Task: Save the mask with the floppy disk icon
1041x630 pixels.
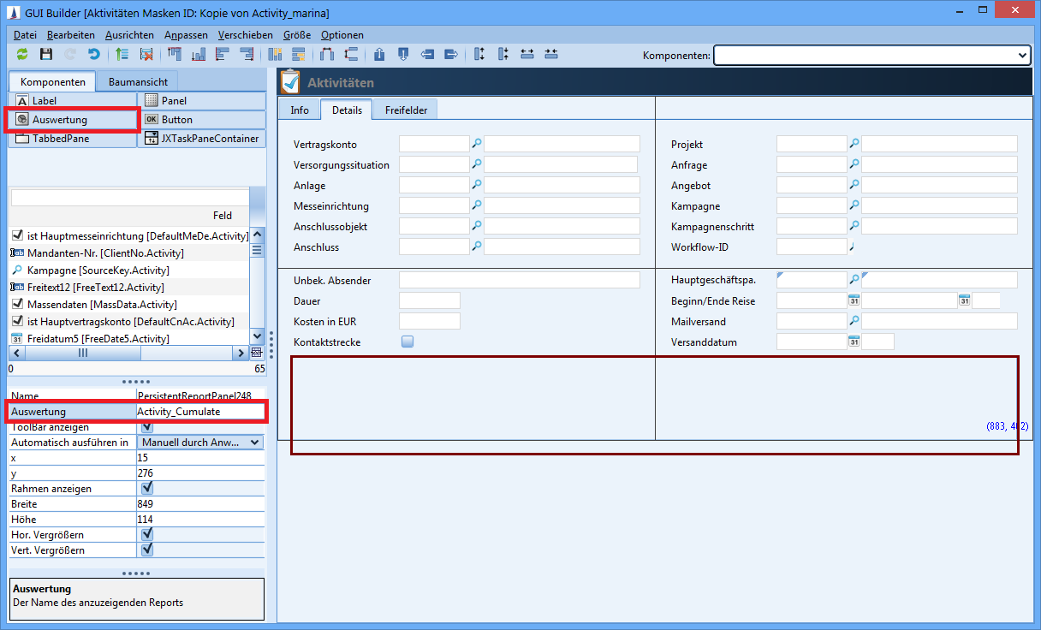Action: coord(46,54)
